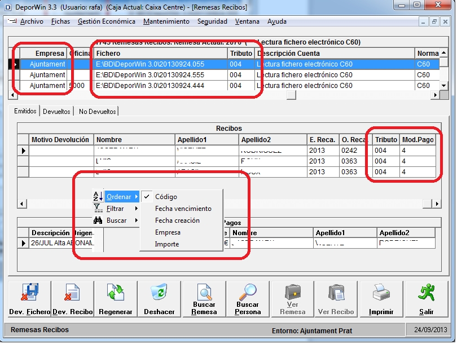Open the Mantenimiento menu

click(166, 21)
